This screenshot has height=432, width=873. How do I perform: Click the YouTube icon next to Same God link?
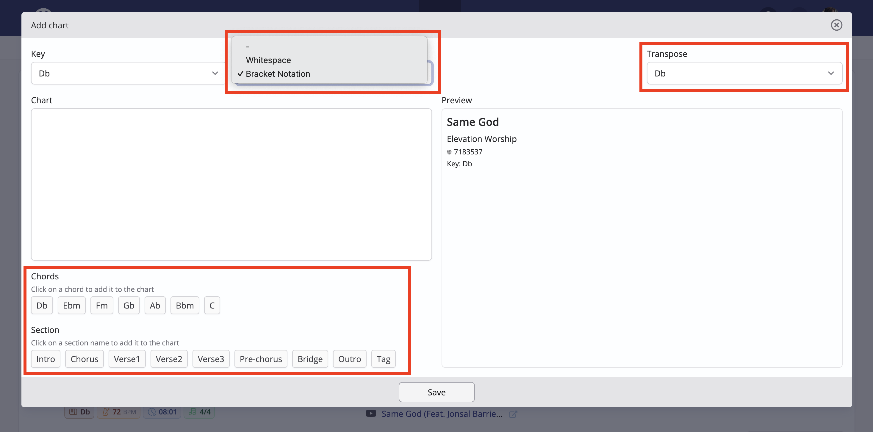[371, 413]
